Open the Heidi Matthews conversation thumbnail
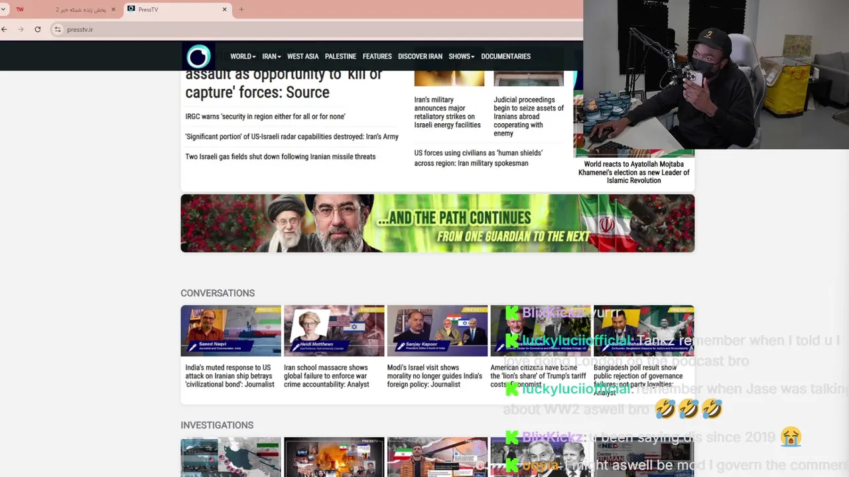Viewport: 849px width, 477px height. click(x=334, y=331)
